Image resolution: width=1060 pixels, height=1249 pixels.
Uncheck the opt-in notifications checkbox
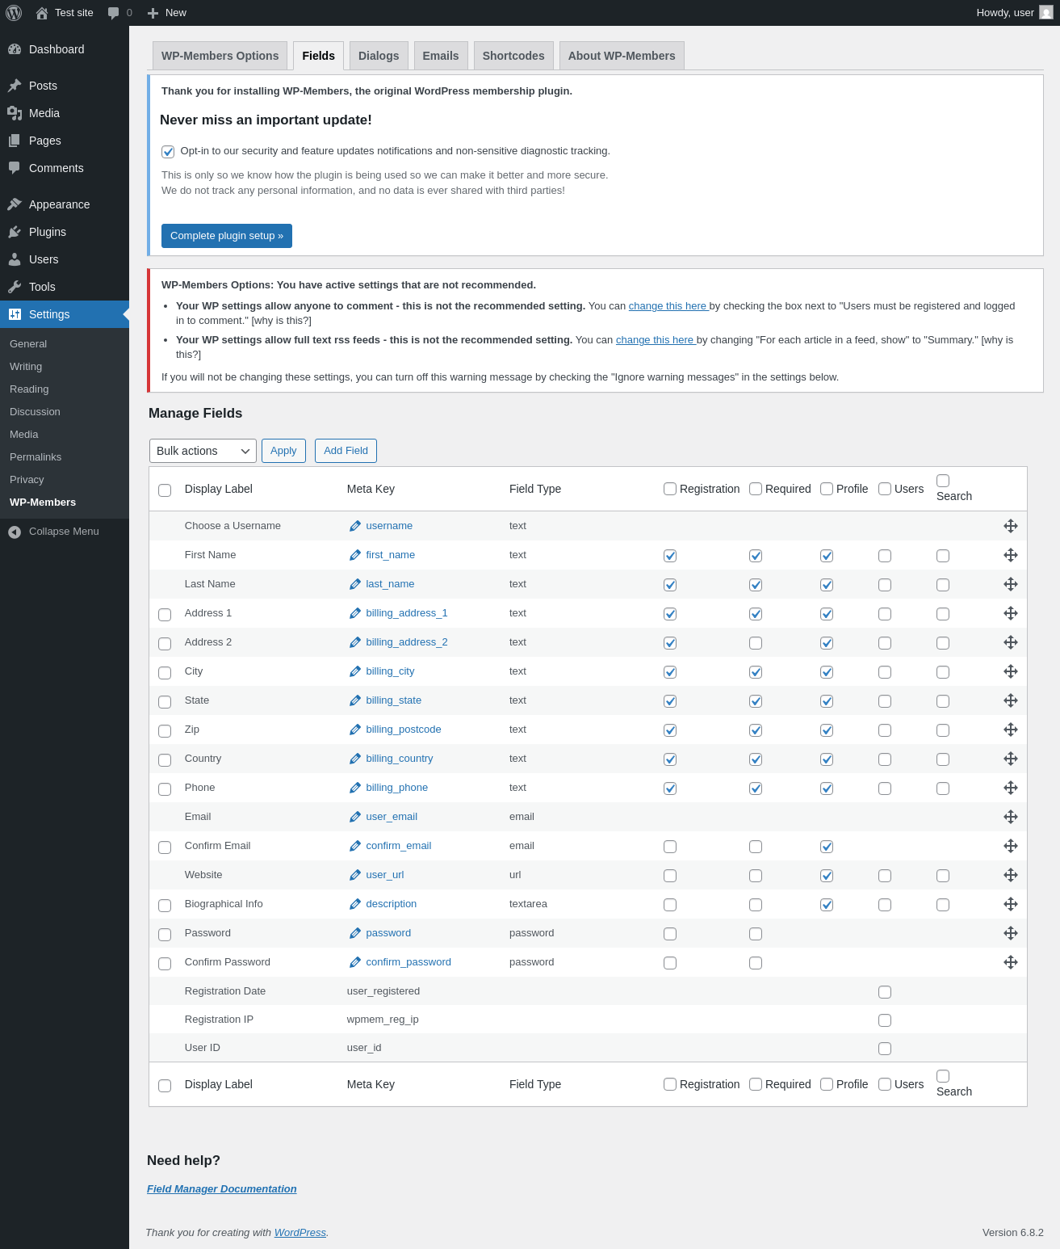pyautogui.click(x=168, y=152)
